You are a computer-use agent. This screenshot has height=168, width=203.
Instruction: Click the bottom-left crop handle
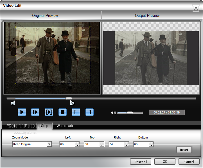coord(16,83)
